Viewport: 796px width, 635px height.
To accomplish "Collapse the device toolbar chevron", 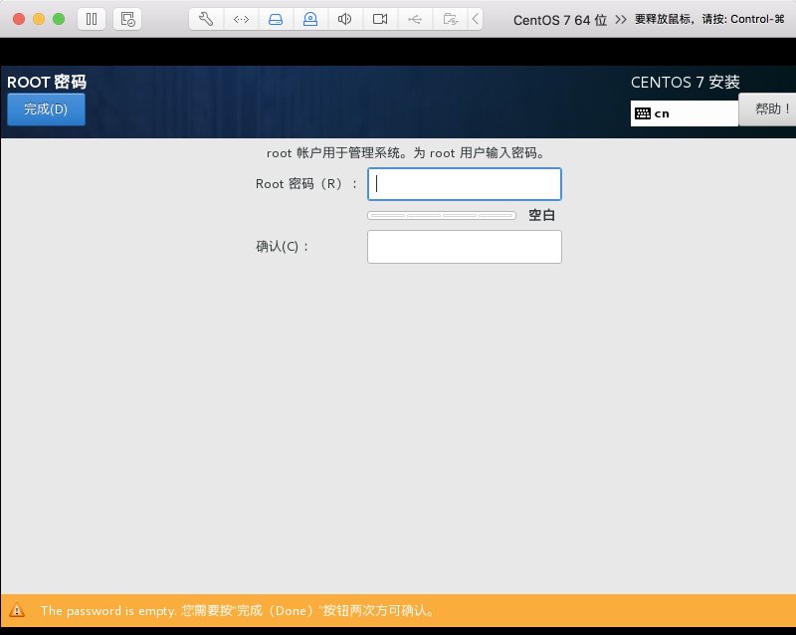I will pos(476,19).
